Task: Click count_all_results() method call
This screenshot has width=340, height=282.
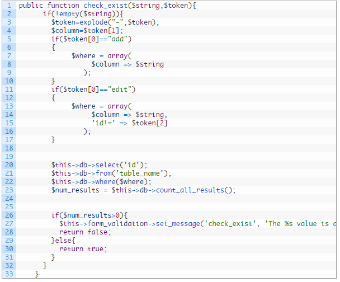Action: coord(194,190)
